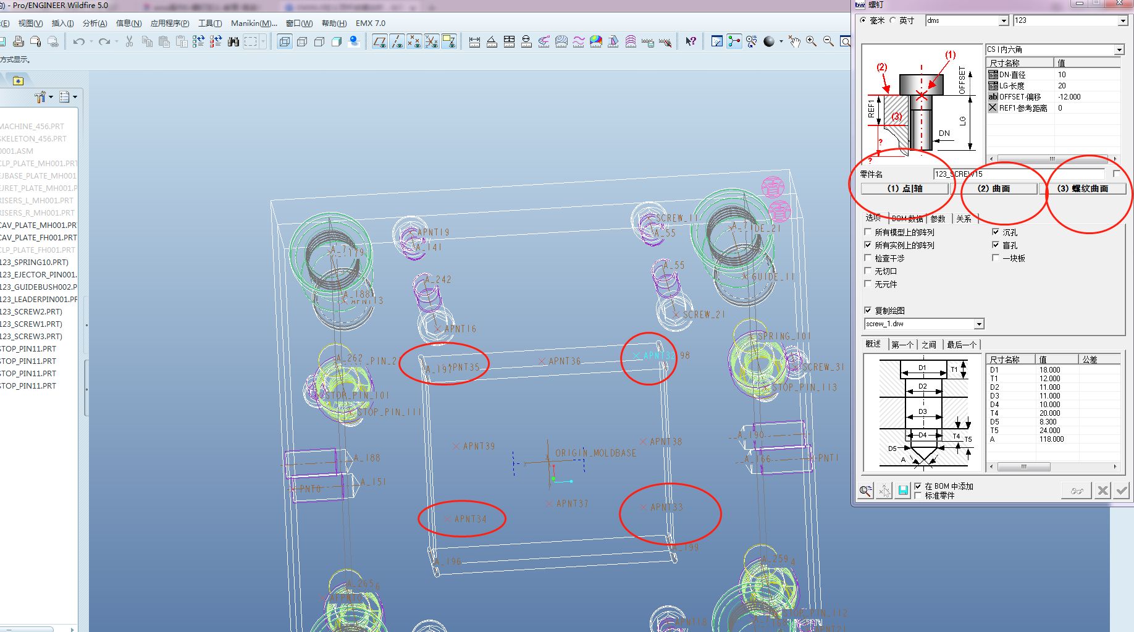Toggle datum planes display icon
The image size is (1134, 632).
tap(379, 41)
